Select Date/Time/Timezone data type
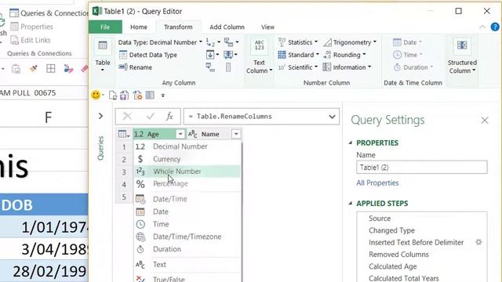Image resolution: width=502 pixels, height=282 pixels. click(x=187, y=237)
